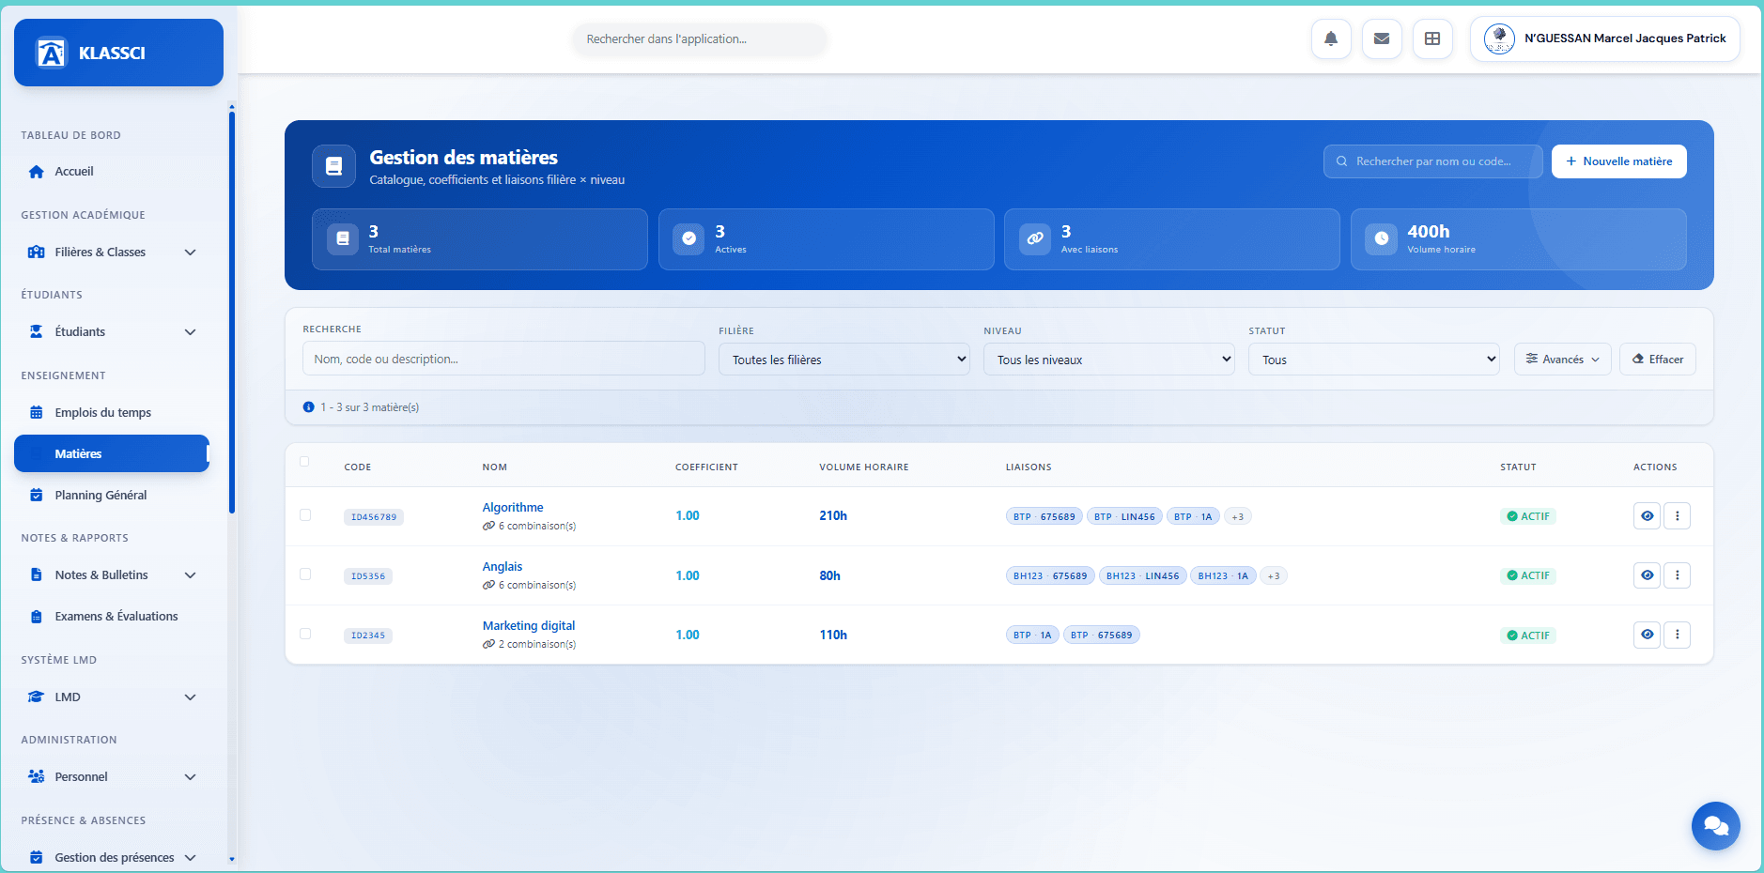
Task: Check the select-all checkbox in table header
Action: 305,462
